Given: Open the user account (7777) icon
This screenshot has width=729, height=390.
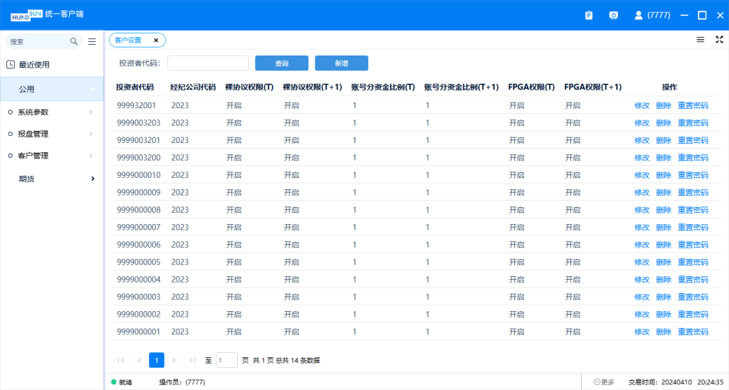Looking at the screenshot, I should [x=639, y=15].
